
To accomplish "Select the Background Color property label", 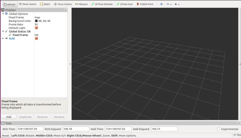I will pyautogui.click(x=20, y=21).
